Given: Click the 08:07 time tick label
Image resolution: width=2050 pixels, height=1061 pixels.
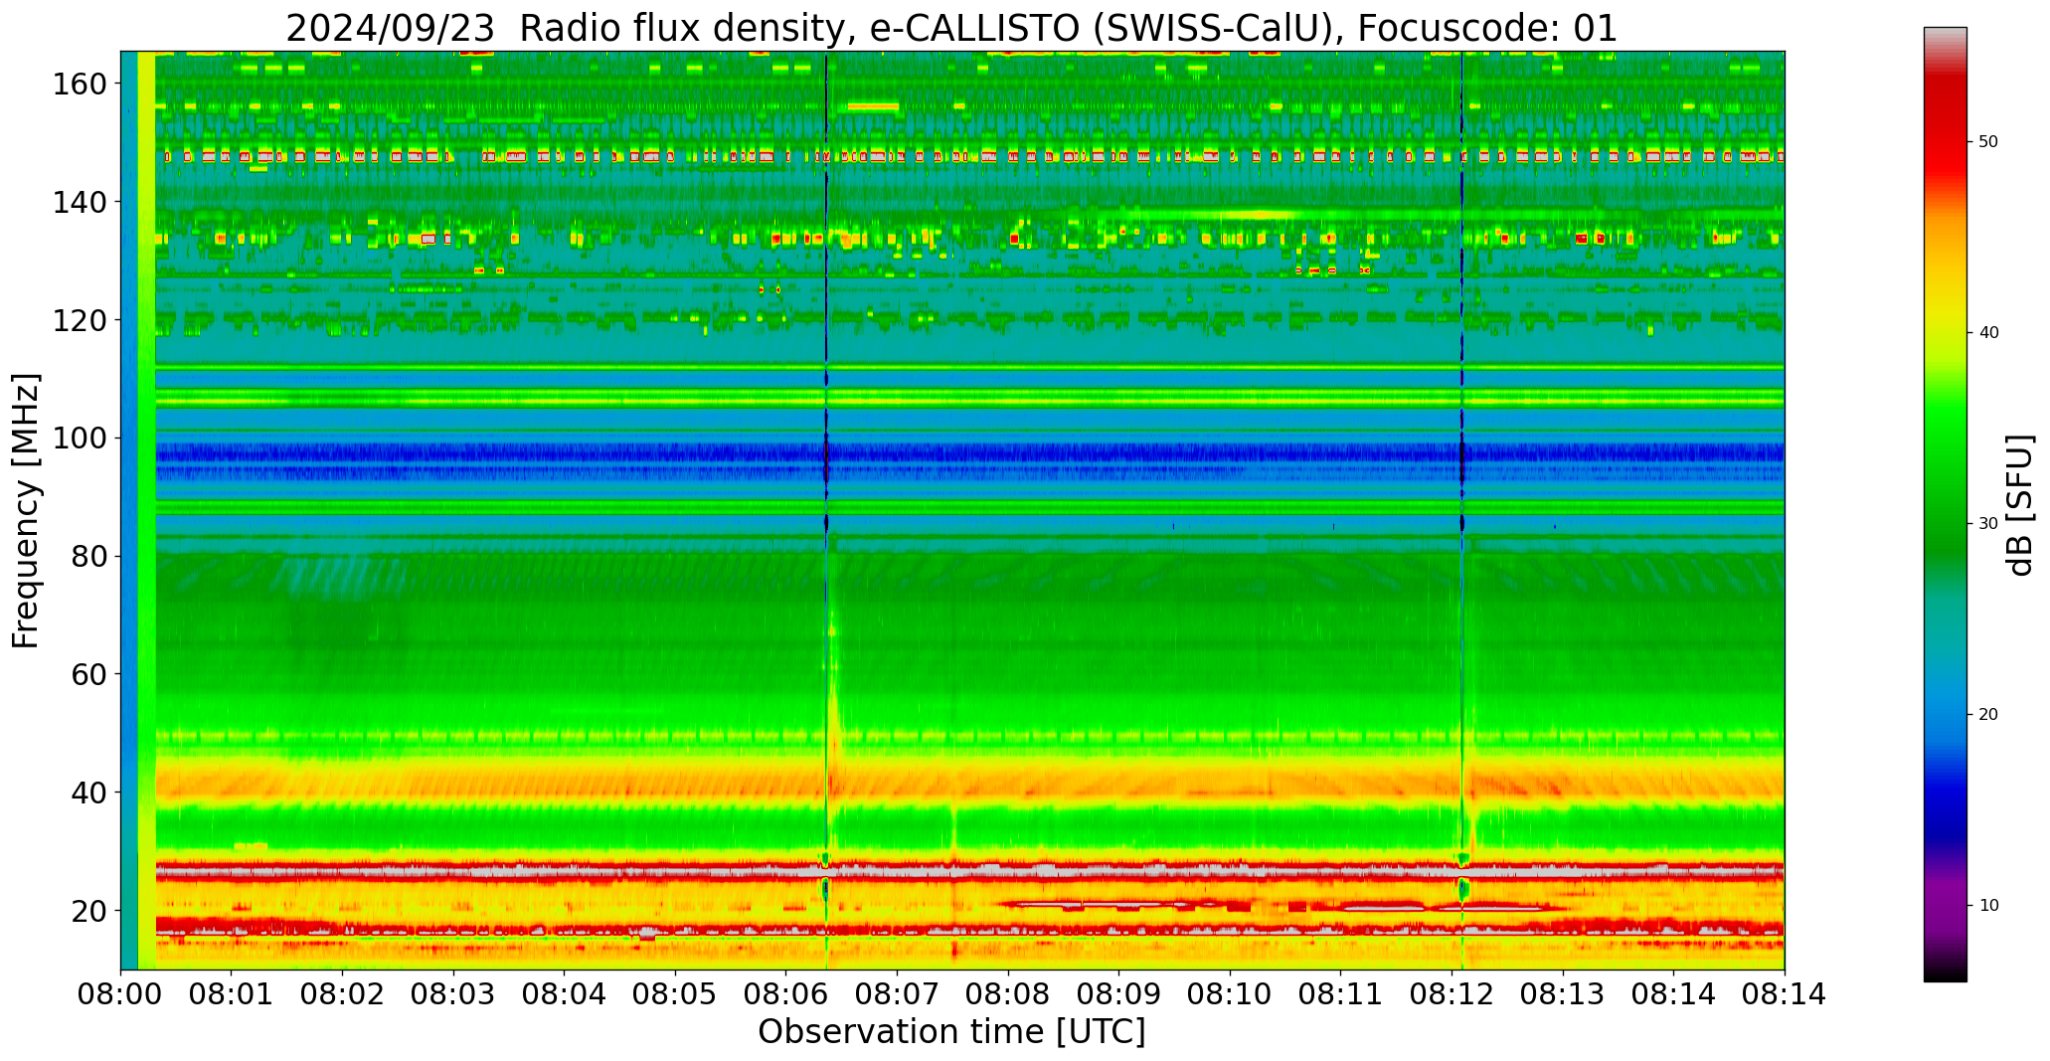Looking at the screenshot, I should coord(898,994).
